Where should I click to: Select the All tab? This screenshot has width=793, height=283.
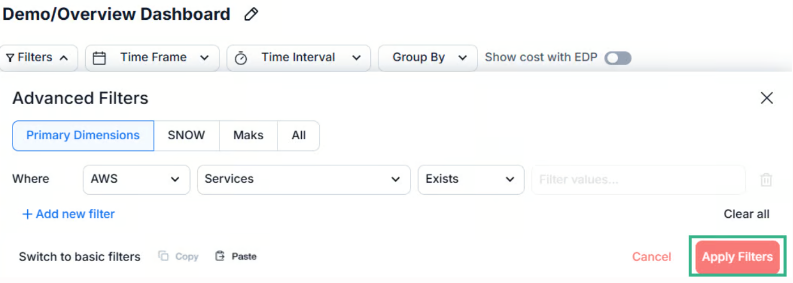point(298,135)
